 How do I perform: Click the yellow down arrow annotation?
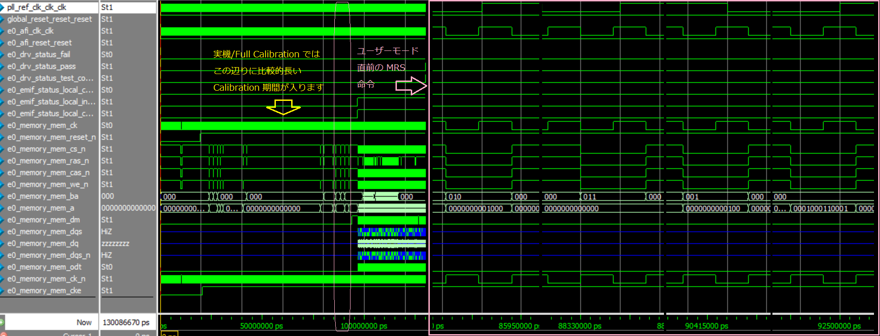[x=283, y=107]
